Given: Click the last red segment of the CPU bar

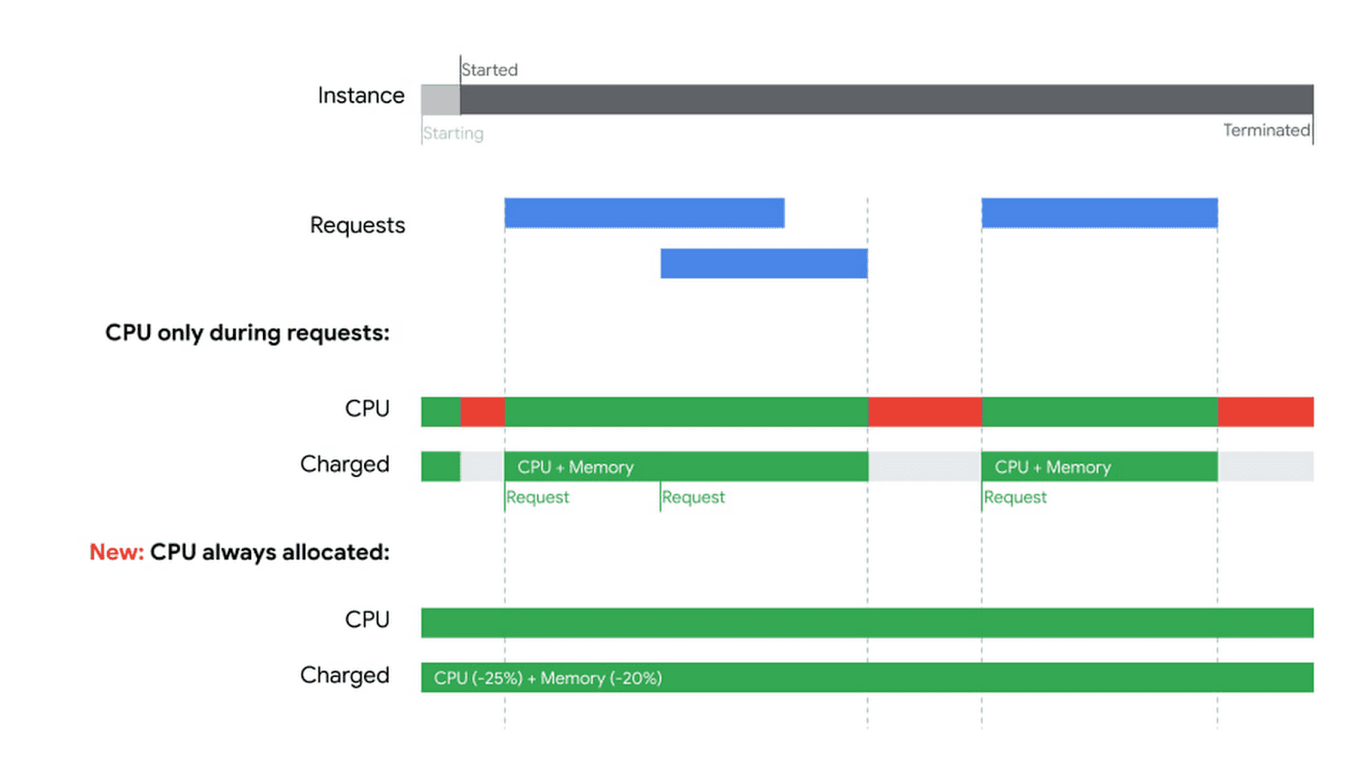Looking at the screenshot, I should (1265, 412).
